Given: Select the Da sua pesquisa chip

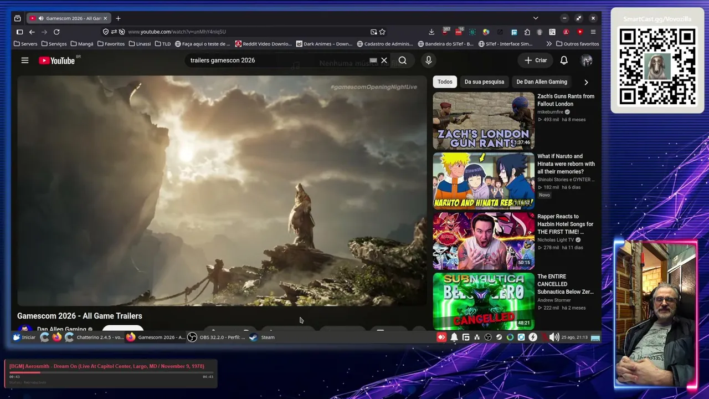Looking at the screenshot, I should coord(484,82).
